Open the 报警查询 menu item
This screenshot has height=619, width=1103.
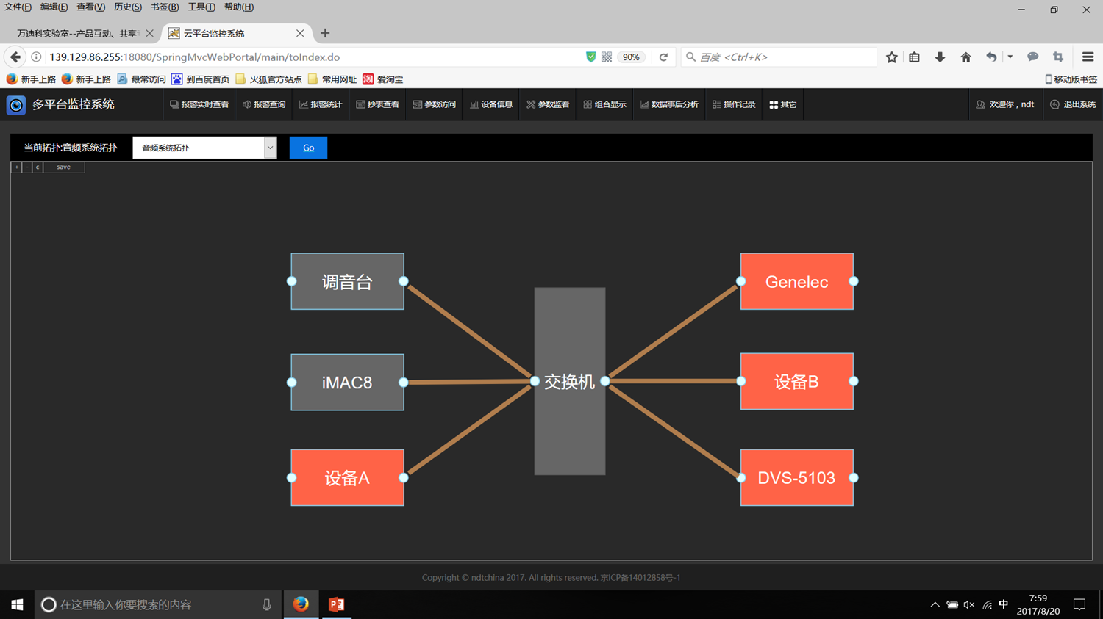[x=264, y=105]
